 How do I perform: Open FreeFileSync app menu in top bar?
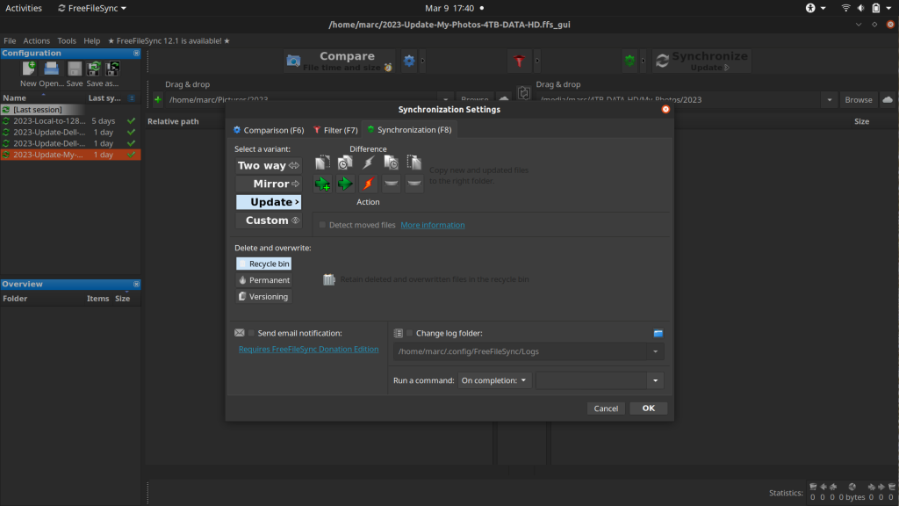click(91, 8)
